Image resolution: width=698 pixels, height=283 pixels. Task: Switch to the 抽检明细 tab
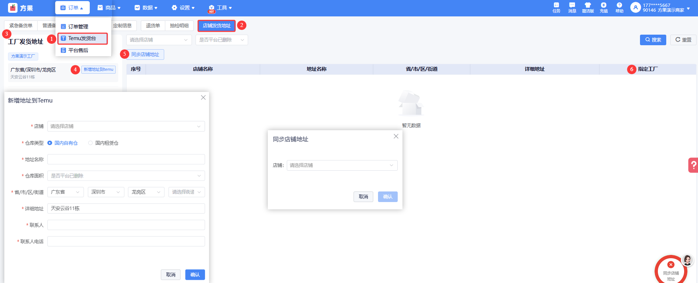pos(179,26)
